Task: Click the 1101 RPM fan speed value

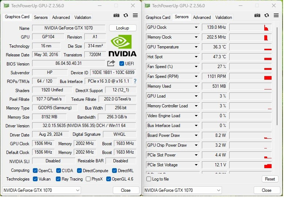Action: (215, 76)
